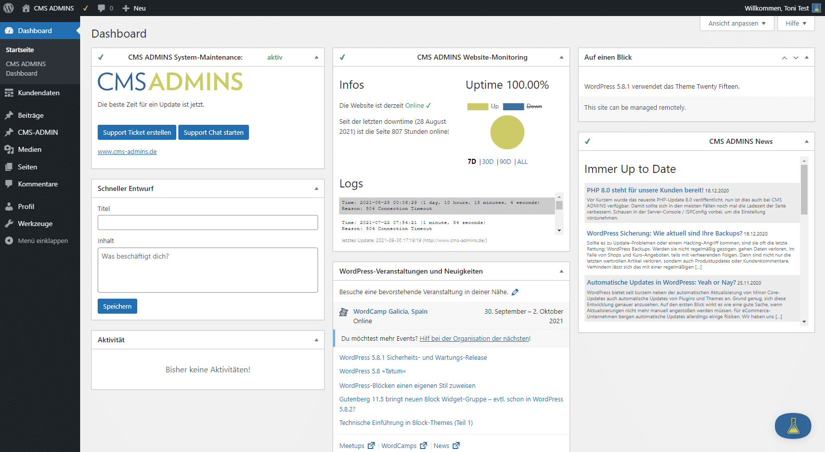Click Speichern draft button

pos(117,306)
